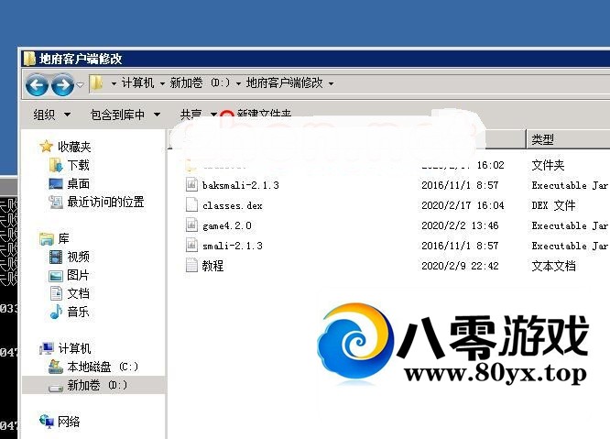610x439 pixels.
Task: Click the 库 libraries icon
Action: [47, 238]
